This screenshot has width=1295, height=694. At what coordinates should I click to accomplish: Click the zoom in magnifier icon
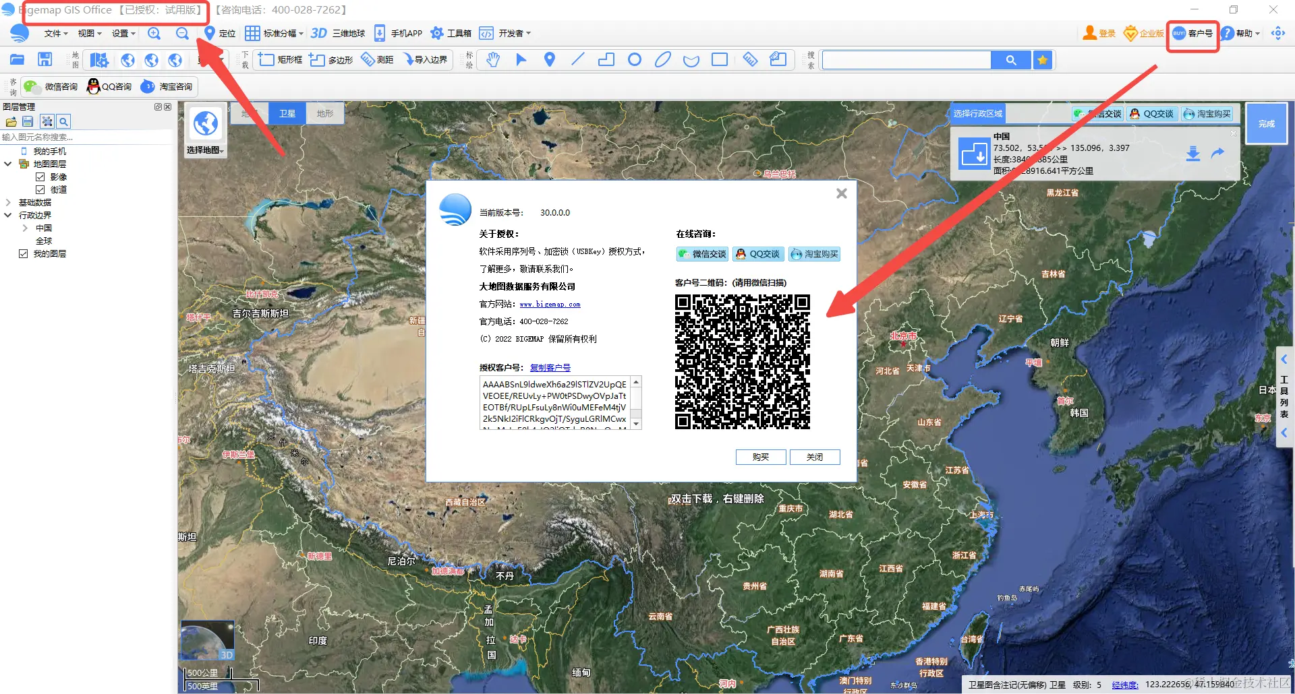(x=154, y=33)
